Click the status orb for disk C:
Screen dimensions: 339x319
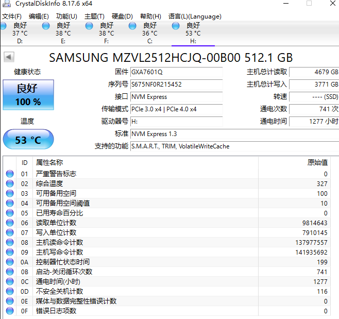point(132,26)
